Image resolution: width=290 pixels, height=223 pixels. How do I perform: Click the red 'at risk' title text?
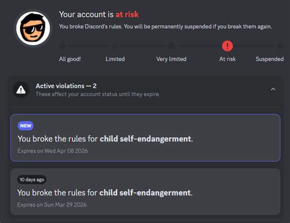[x=127, y=15]
